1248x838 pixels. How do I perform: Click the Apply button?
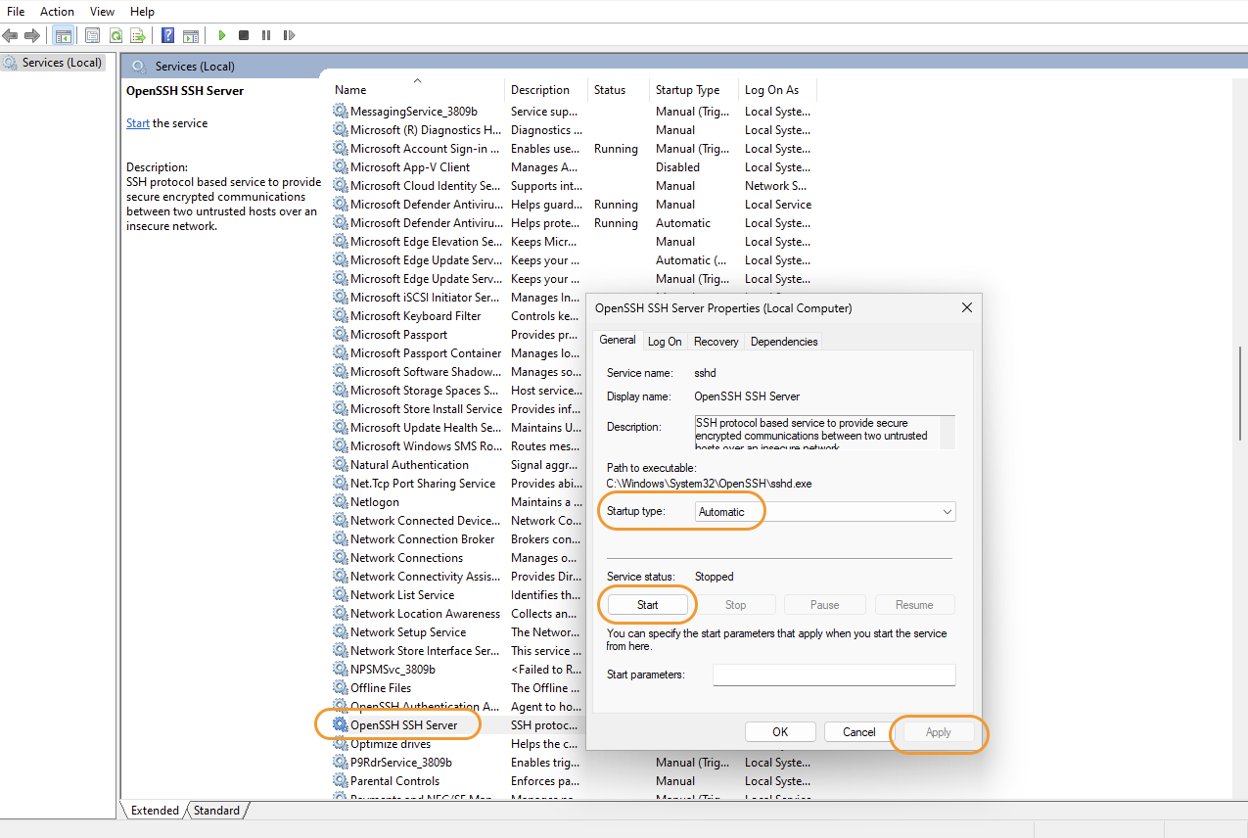[938, 732]
